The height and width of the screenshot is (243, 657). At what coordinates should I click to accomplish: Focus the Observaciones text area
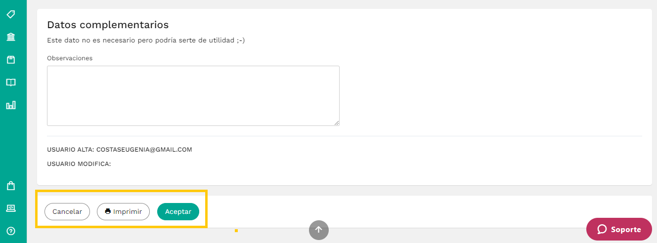(193, 96)
